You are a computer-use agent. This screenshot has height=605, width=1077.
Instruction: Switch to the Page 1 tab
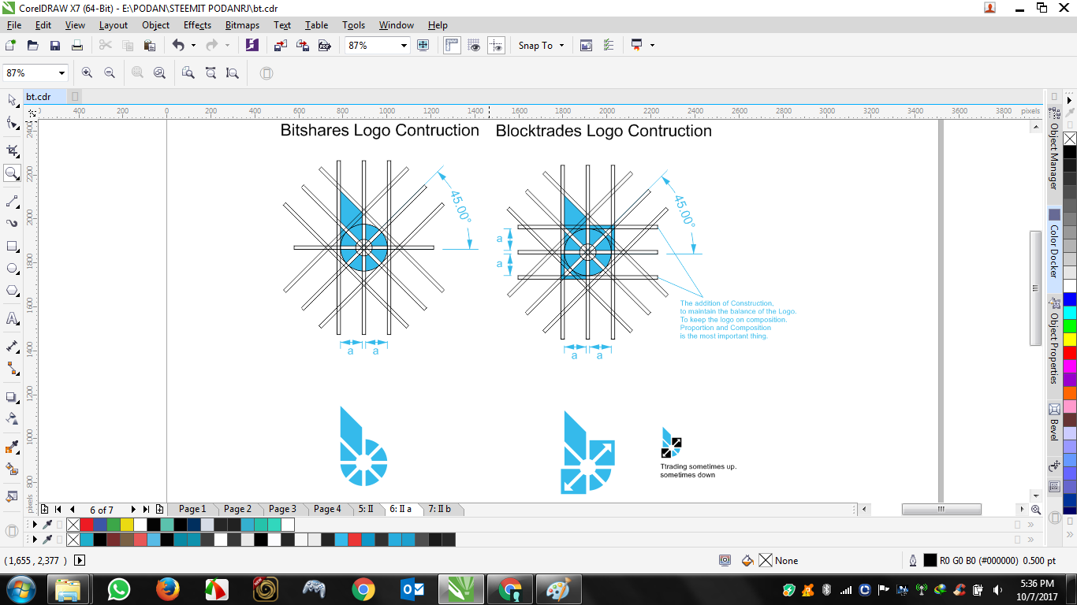click(x=192, y=509)
